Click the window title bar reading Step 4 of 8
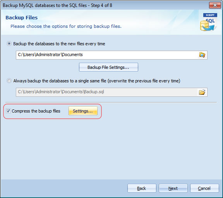This screenshot has width=223, height=198. click(57, 5)
